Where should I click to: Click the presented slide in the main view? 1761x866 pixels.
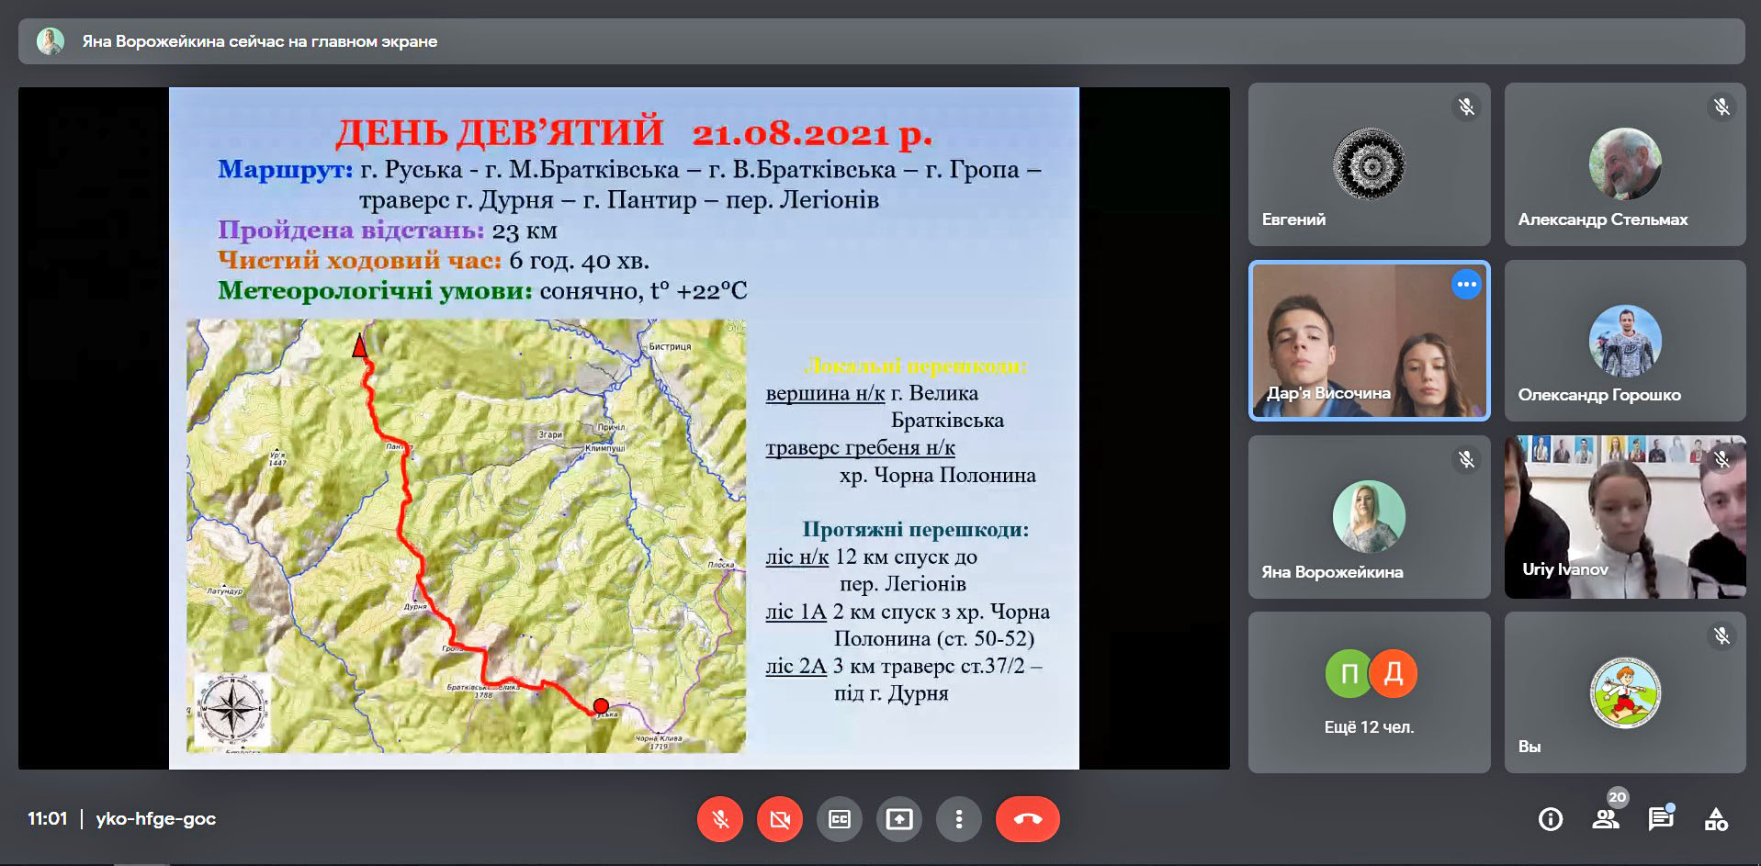point(623,428)
